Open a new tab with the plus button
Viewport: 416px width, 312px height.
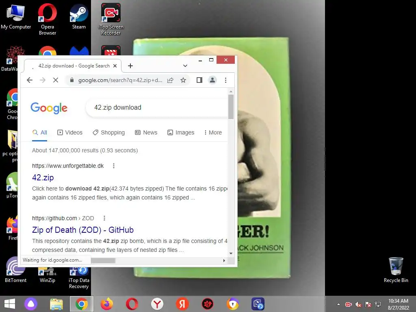pos(130,66)
